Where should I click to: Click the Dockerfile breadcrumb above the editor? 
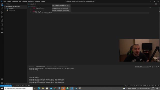[32, 6]
